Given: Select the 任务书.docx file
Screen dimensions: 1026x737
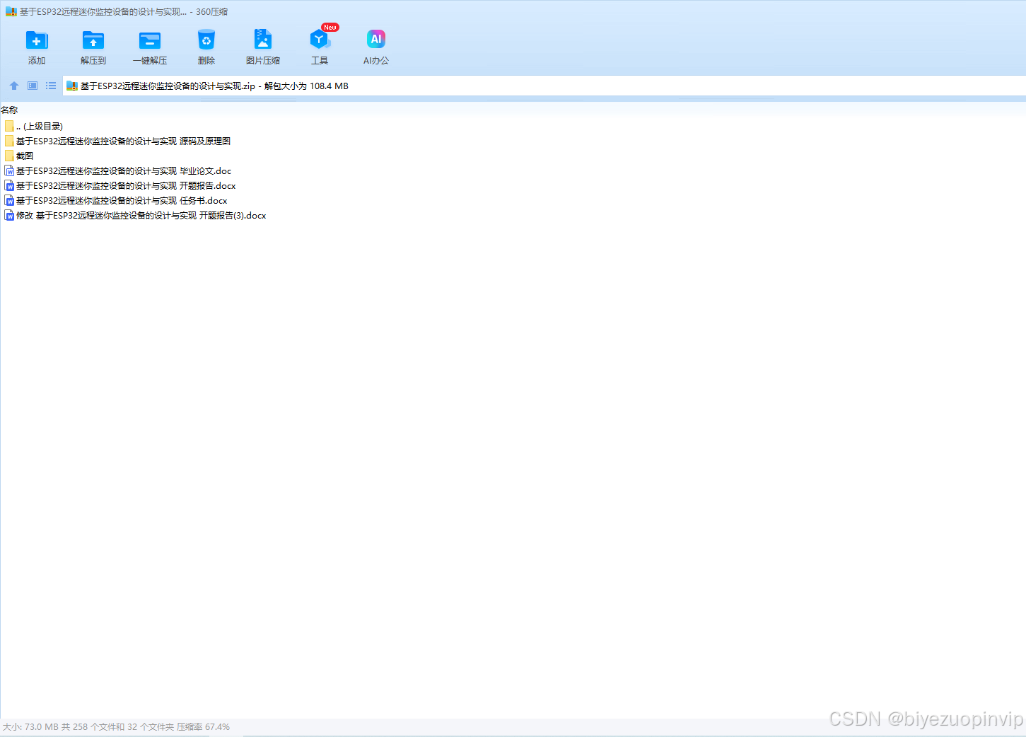Looking at the screenshot, I should [x=115, y=200].
